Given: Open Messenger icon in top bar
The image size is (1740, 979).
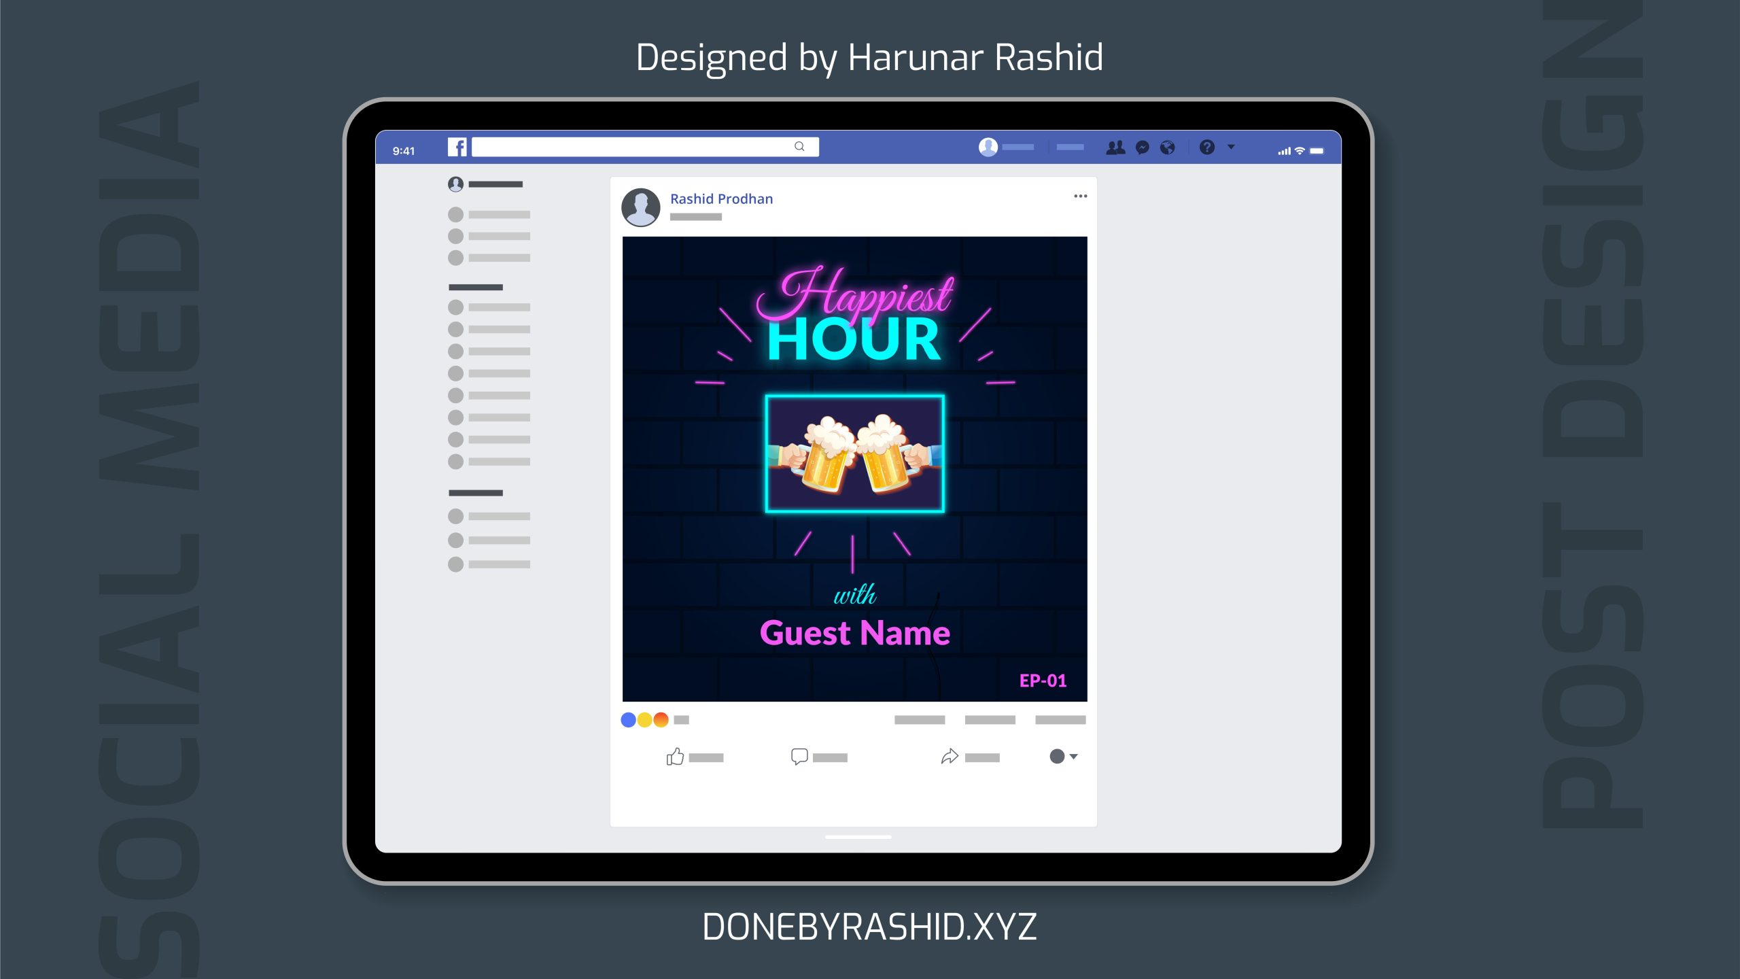Looking at the screenshot, I should [1143, 148].
